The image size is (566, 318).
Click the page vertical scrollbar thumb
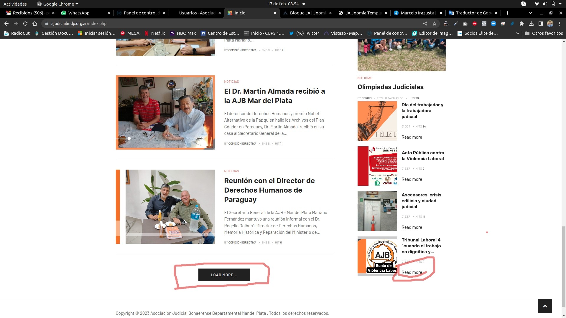point(563,266)
